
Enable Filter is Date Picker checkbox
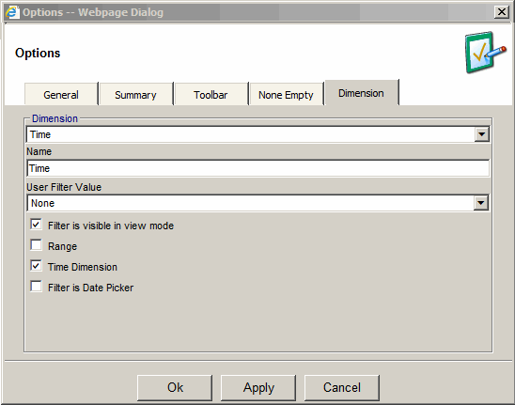[x=36, y=286]
